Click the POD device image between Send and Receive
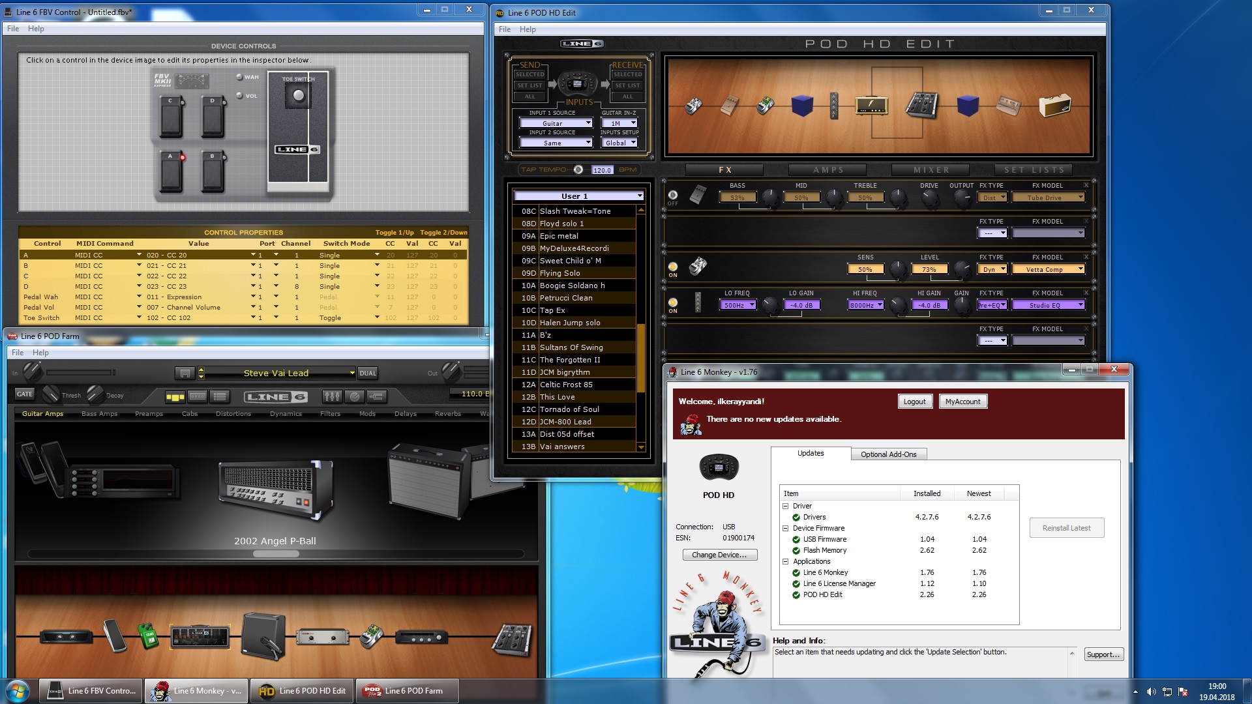The image size is (1252, 704). (577, 83)
